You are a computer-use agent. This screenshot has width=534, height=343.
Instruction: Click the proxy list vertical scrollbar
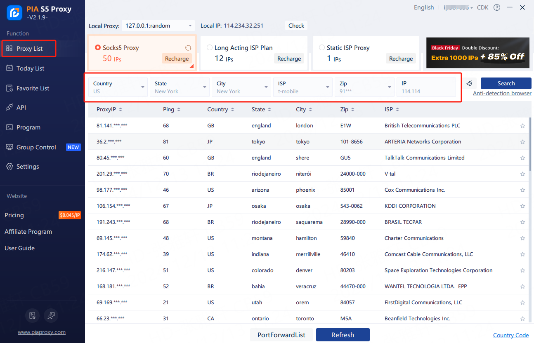[x=531, y=144]
